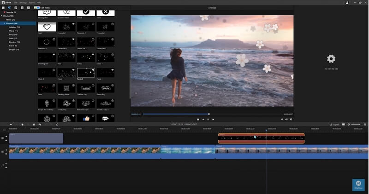The image size is (369, 194).
Task: Open the File menu
Action: (x=16, y=3)
